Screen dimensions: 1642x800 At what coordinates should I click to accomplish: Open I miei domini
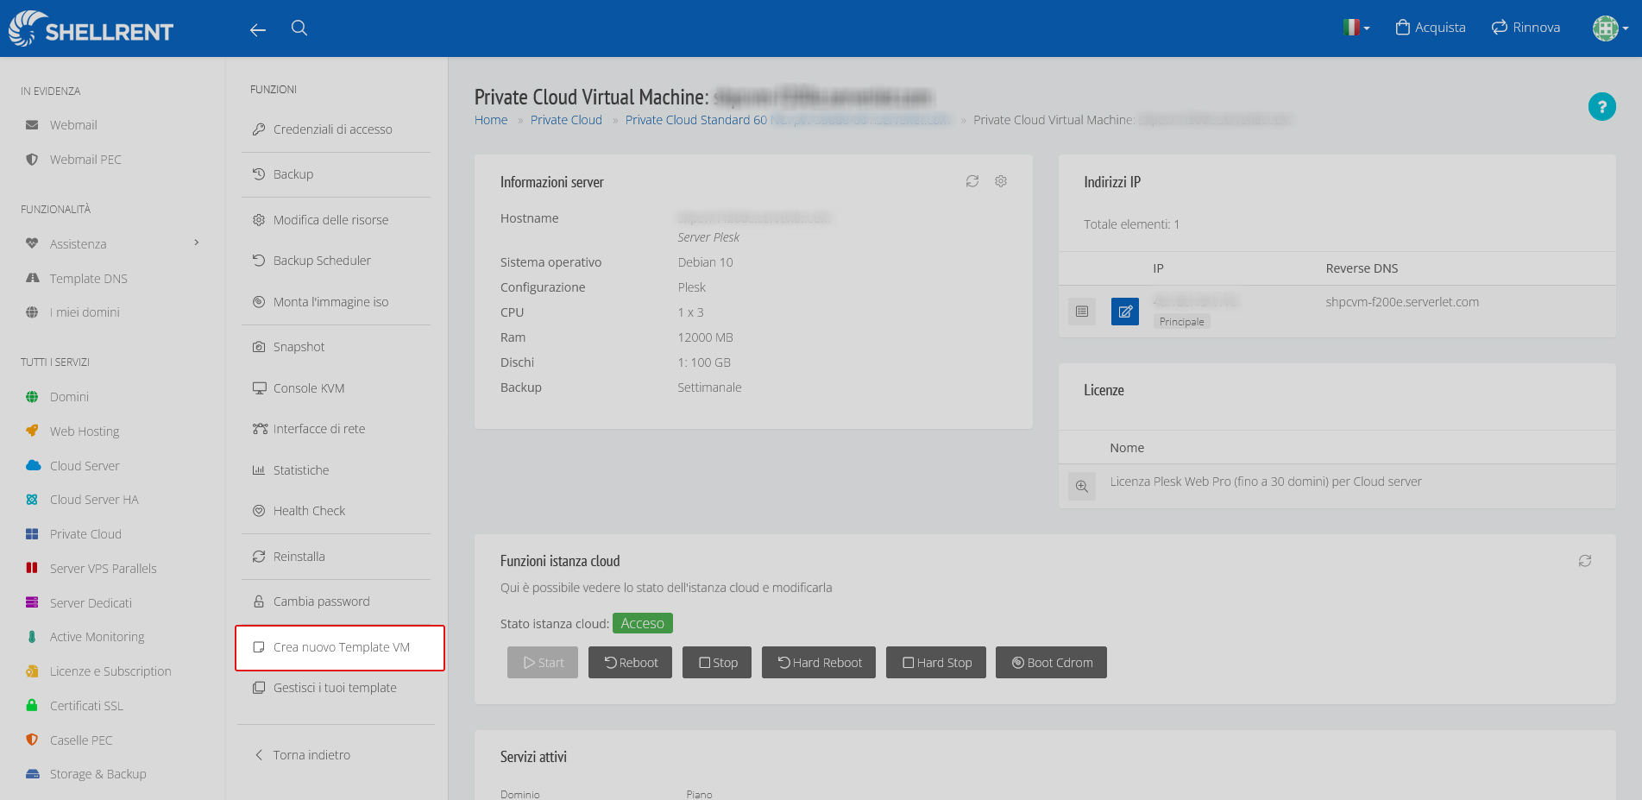coord(85,312)
